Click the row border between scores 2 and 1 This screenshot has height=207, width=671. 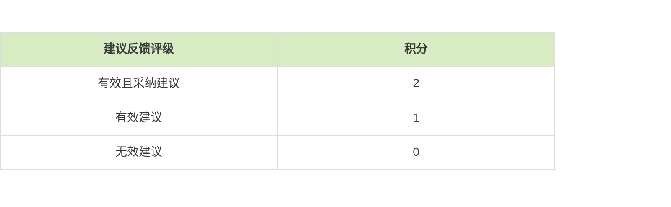(416, 101)
